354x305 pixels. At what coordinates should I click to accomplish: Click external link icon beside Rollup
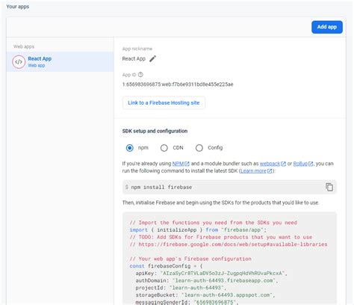(311, 164)
